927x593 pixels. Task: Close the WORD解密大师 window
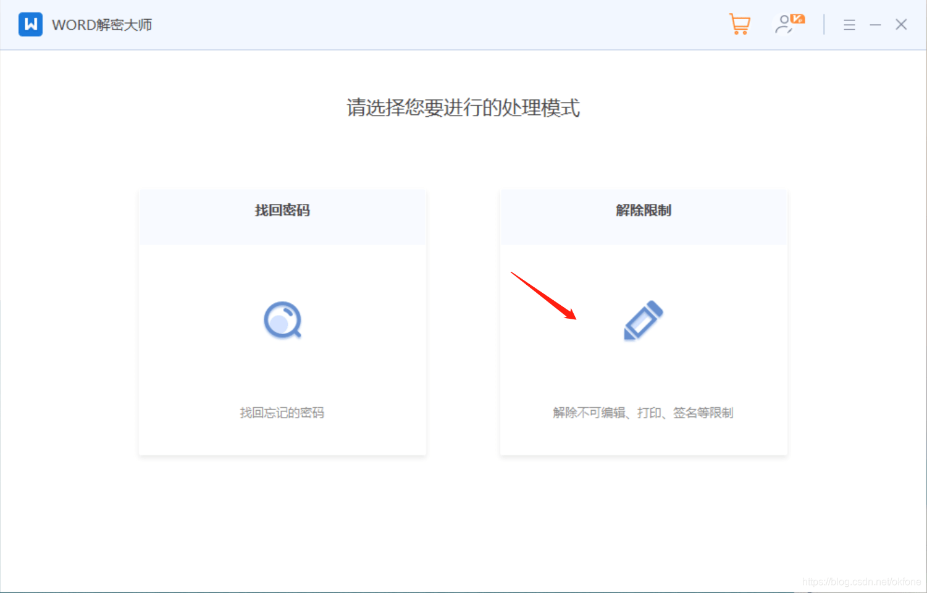point(901,25)
